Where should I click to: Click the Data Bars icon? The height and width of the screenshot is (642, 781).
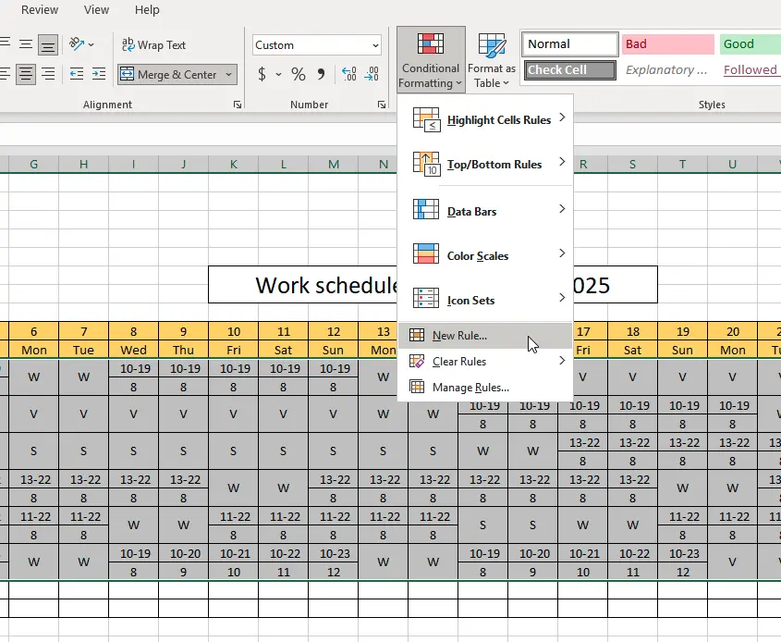[x=426, y=210]
